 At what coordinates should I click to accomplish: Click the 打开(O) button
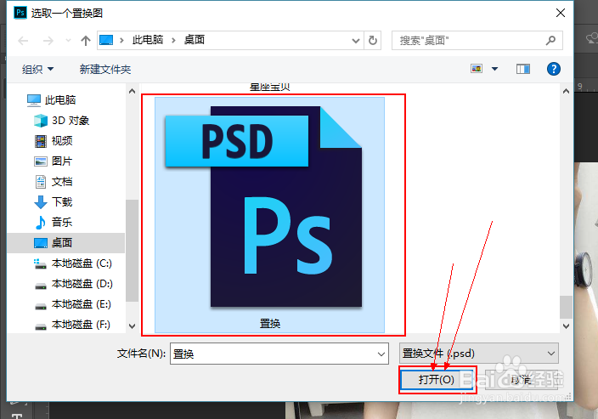pyautogui.click(x=437, y=380)
